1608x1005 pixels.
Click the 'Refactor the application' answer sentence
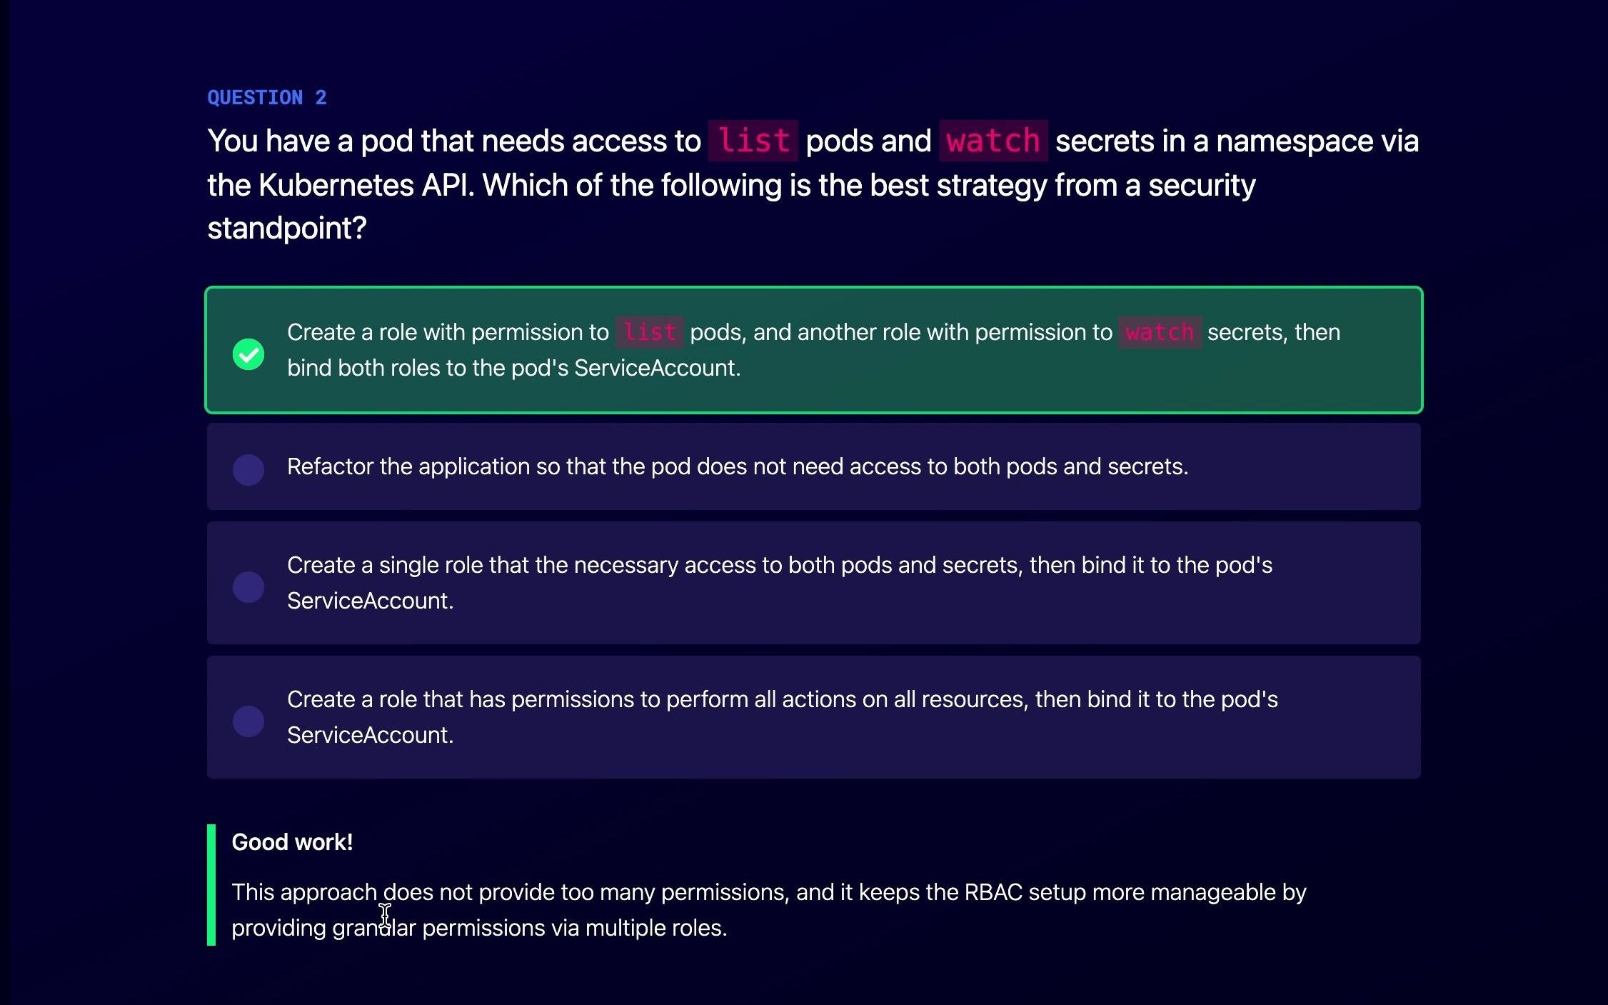737,466
